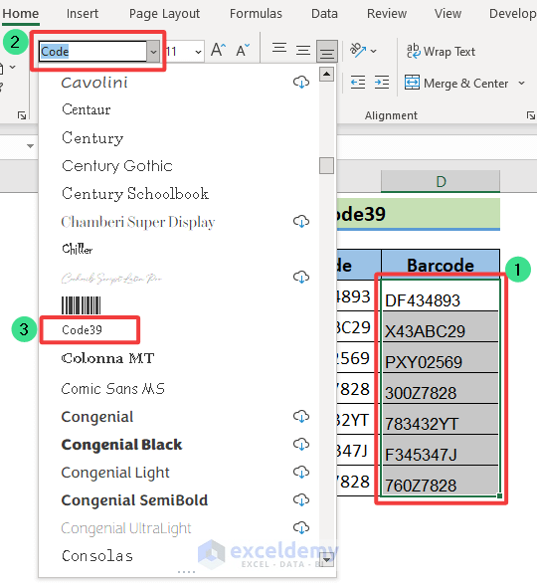The height and width of the screenshot is (586, 537).
Task: Expand the Orientation dropdown arrow
Action: (x=374, y=51)
